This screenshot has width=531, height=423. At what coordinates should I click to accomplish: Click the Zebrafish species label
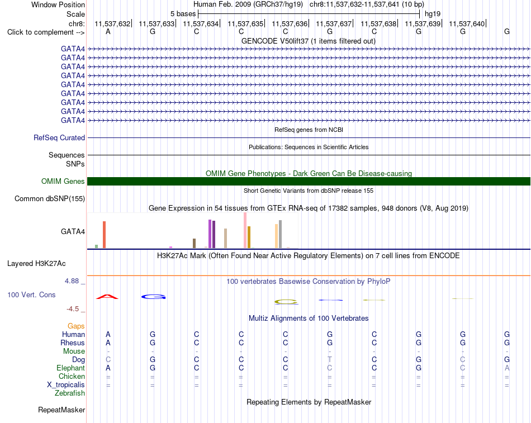70,393
